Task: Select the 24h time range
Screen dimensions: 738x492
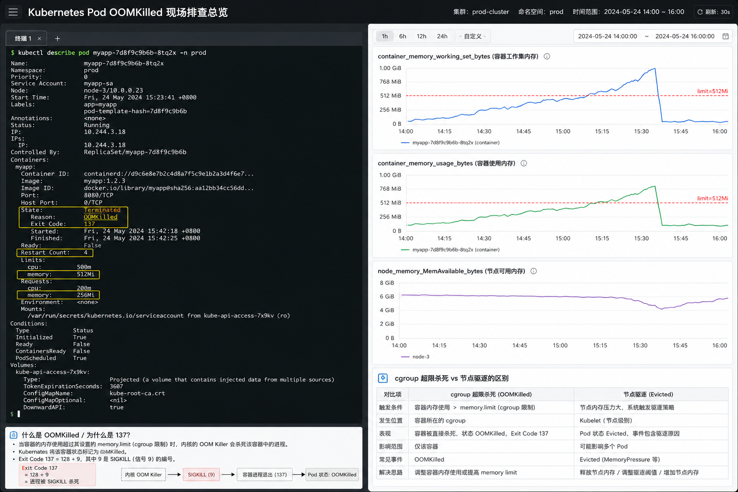Action: click(442, 36)
